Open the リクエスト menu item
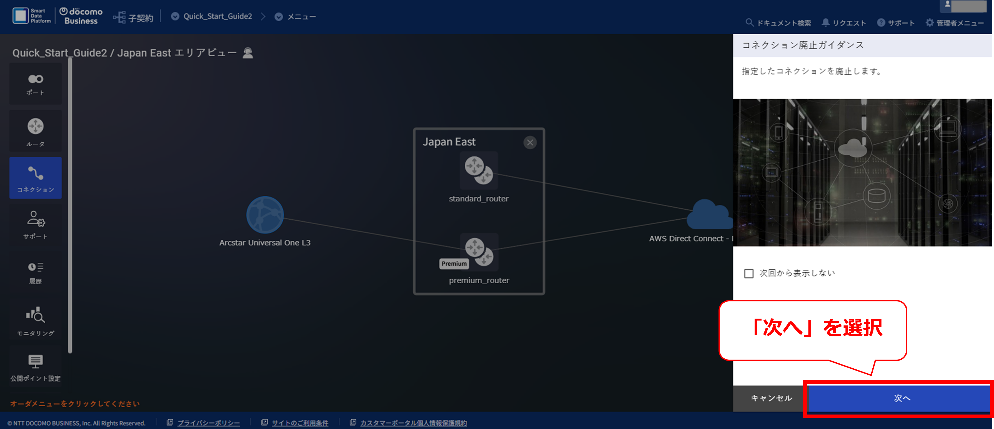The height and width of the screenshot is (429, 994). pyautogui.click(x=843, y=23)
